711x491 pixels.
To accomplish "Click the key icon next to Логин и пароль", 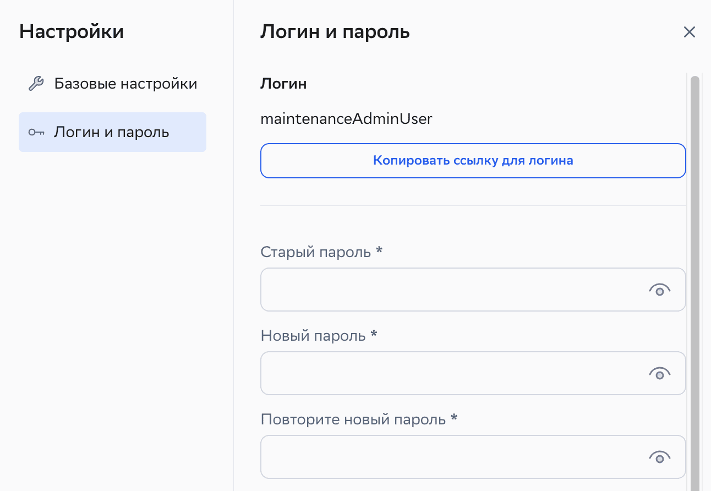I will click(36, 132).
